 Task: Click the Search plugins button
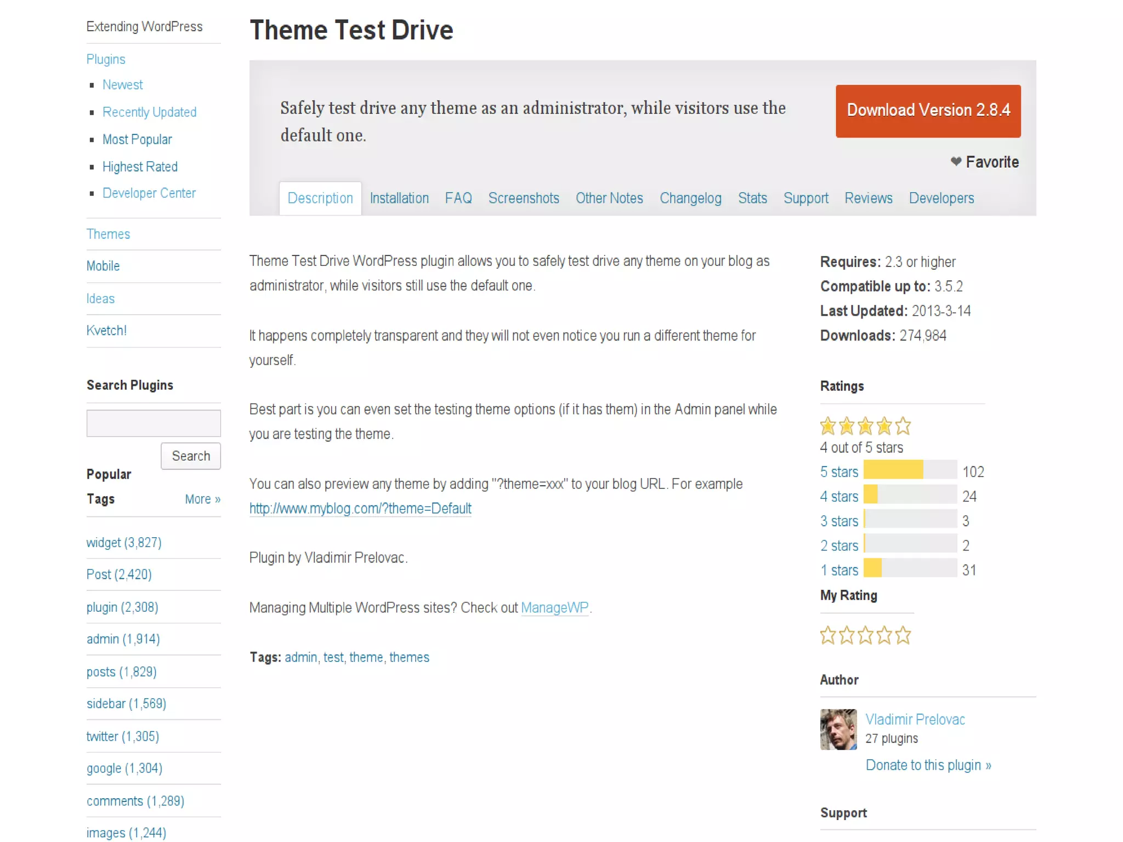click(x=190, y=456)
